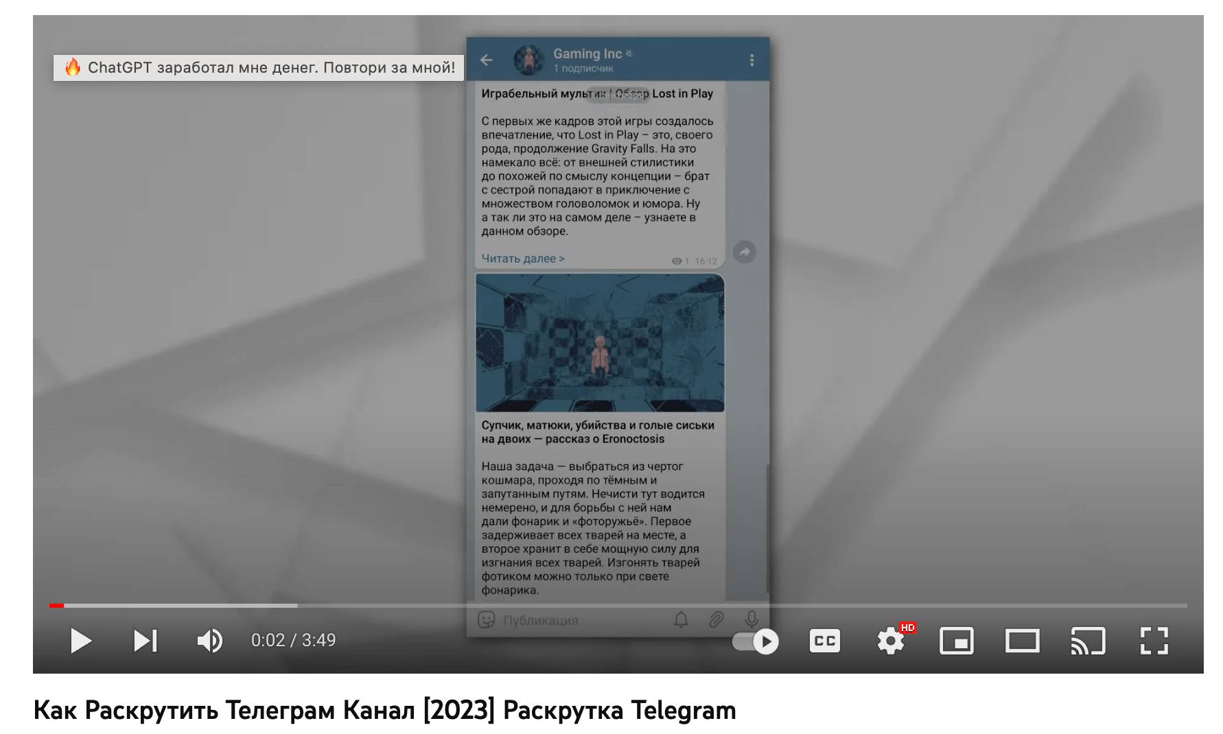Image resolution: width=1223 pixels, height=734 pixels.
Task: Click the ChatGPT promo info card
Action: coord(259,67)
